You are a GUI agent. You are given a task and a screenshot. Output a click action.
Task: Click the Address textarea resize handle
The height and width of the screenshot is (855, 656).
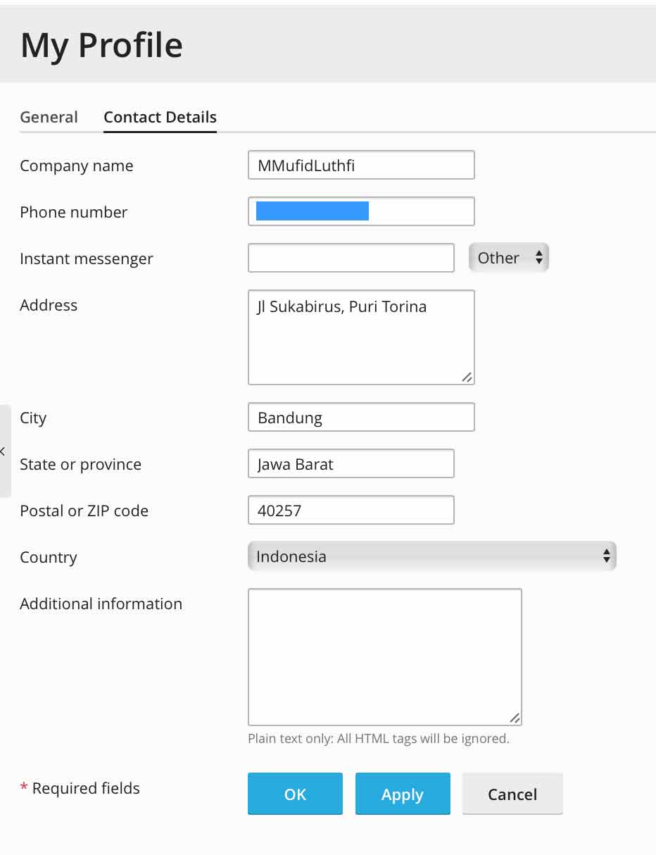pyautogui.click(x=467, y=379)
